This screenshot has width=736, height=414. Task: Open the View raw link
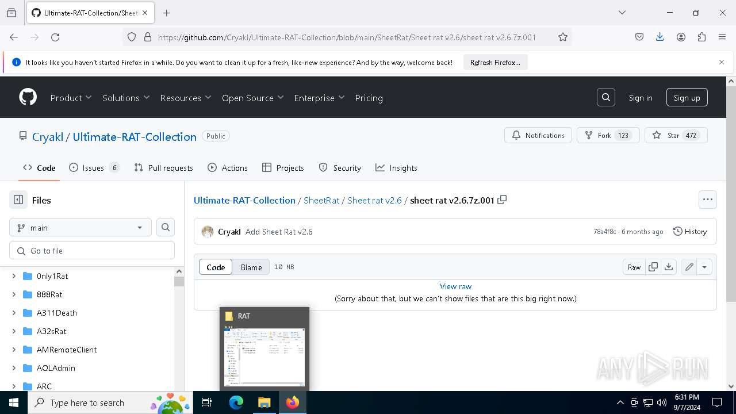tap(455, 286)
